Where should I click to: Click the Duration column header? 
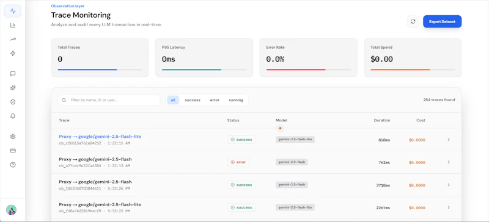pyautogui.click(x=381, y=120)
